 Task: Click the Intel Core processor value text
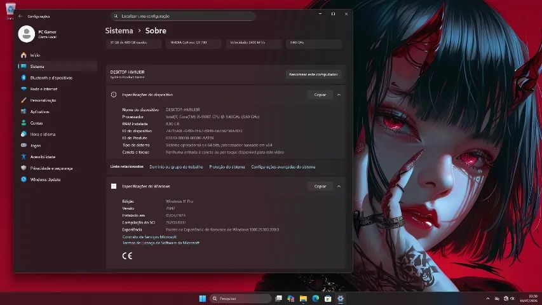click(x=213, y=117)
